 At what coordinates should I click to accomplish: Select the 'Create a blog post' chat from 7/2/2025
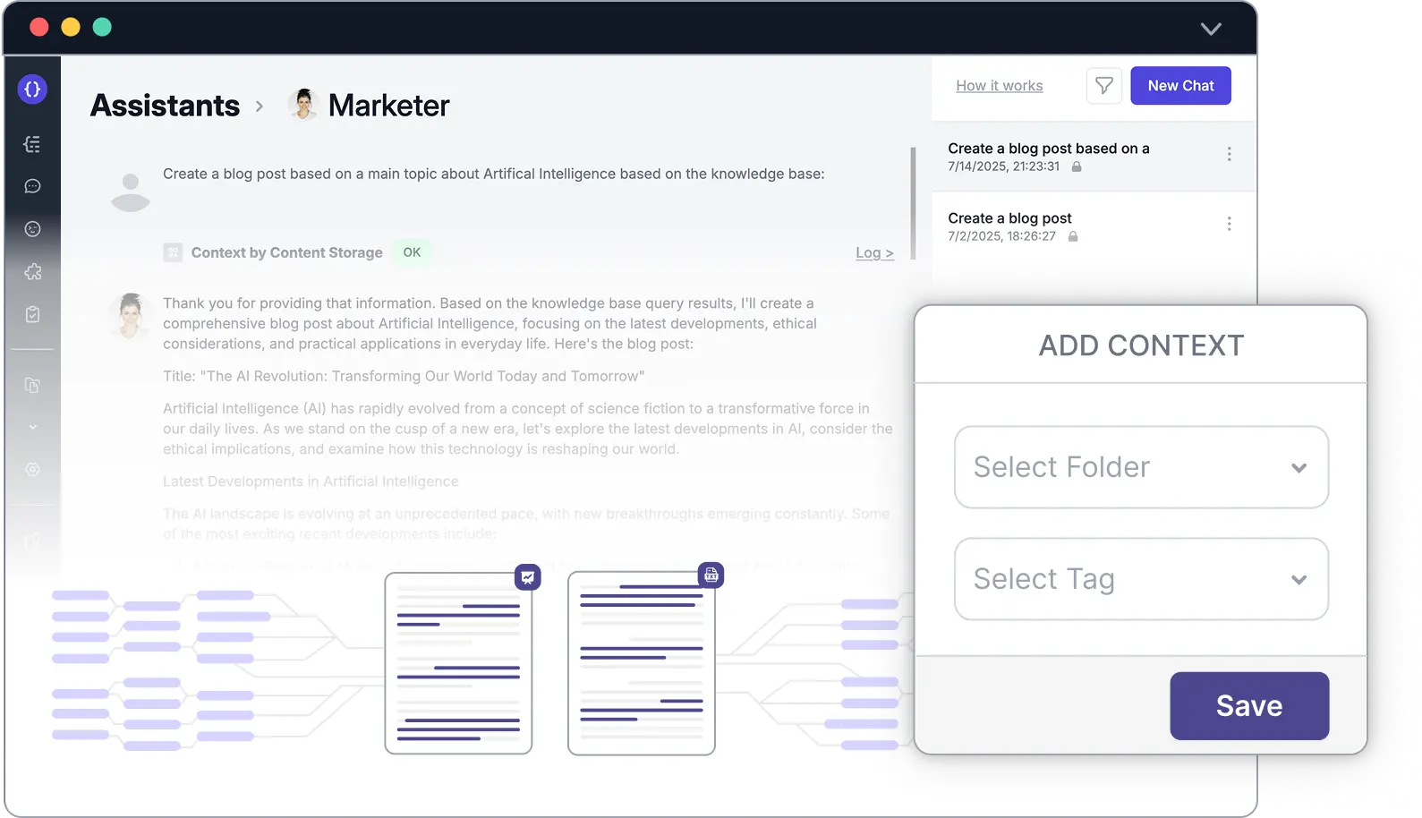click(x=1094, y=226)
